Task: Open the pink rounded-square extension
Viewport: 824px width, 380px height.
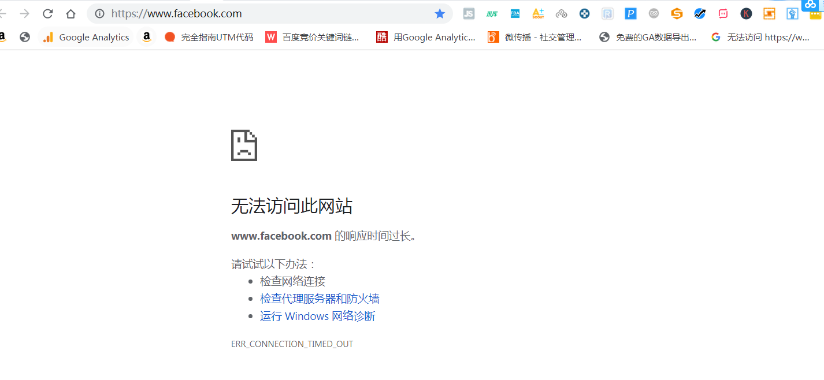Action: pos(723,14)
